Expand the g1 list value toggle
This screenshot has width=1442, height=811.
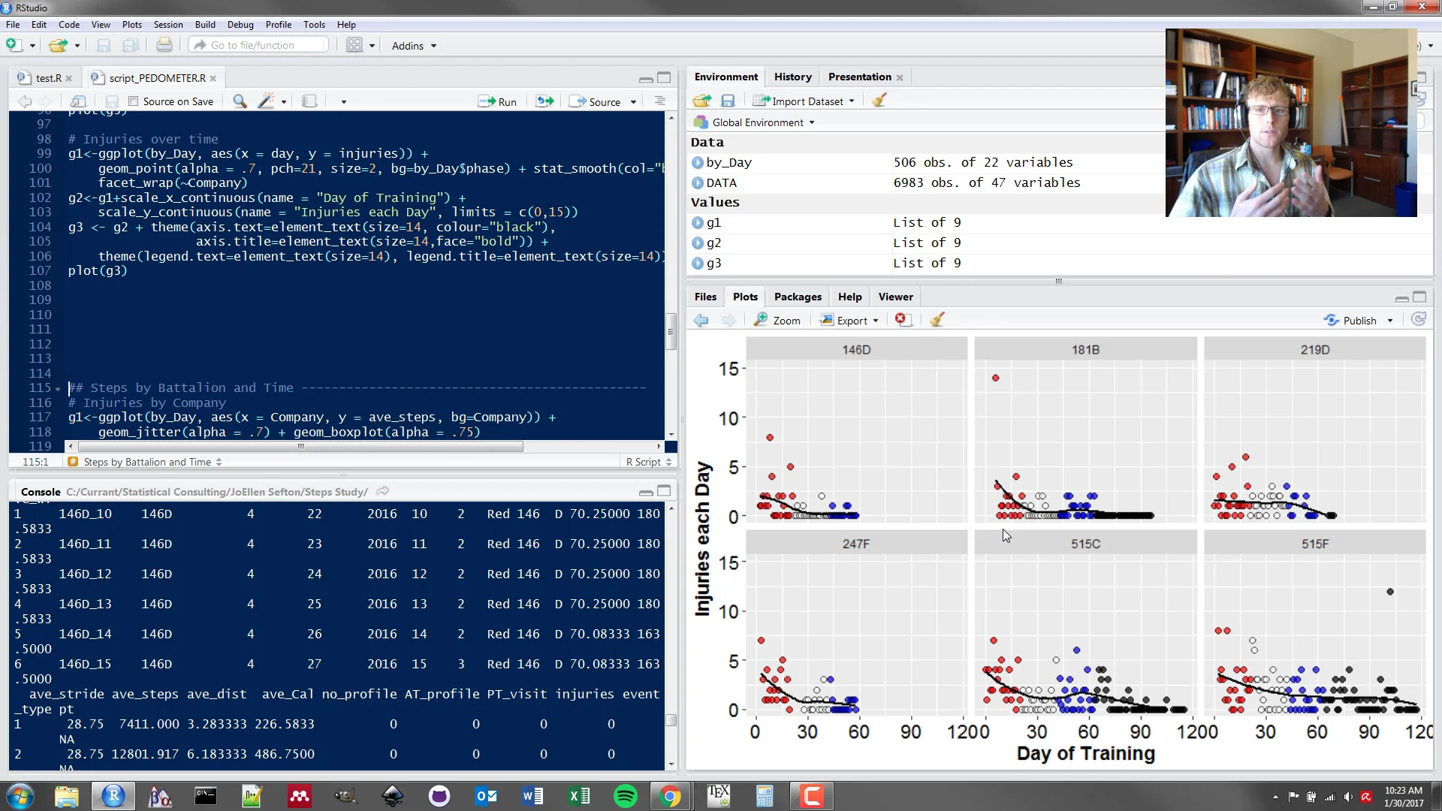698,223
